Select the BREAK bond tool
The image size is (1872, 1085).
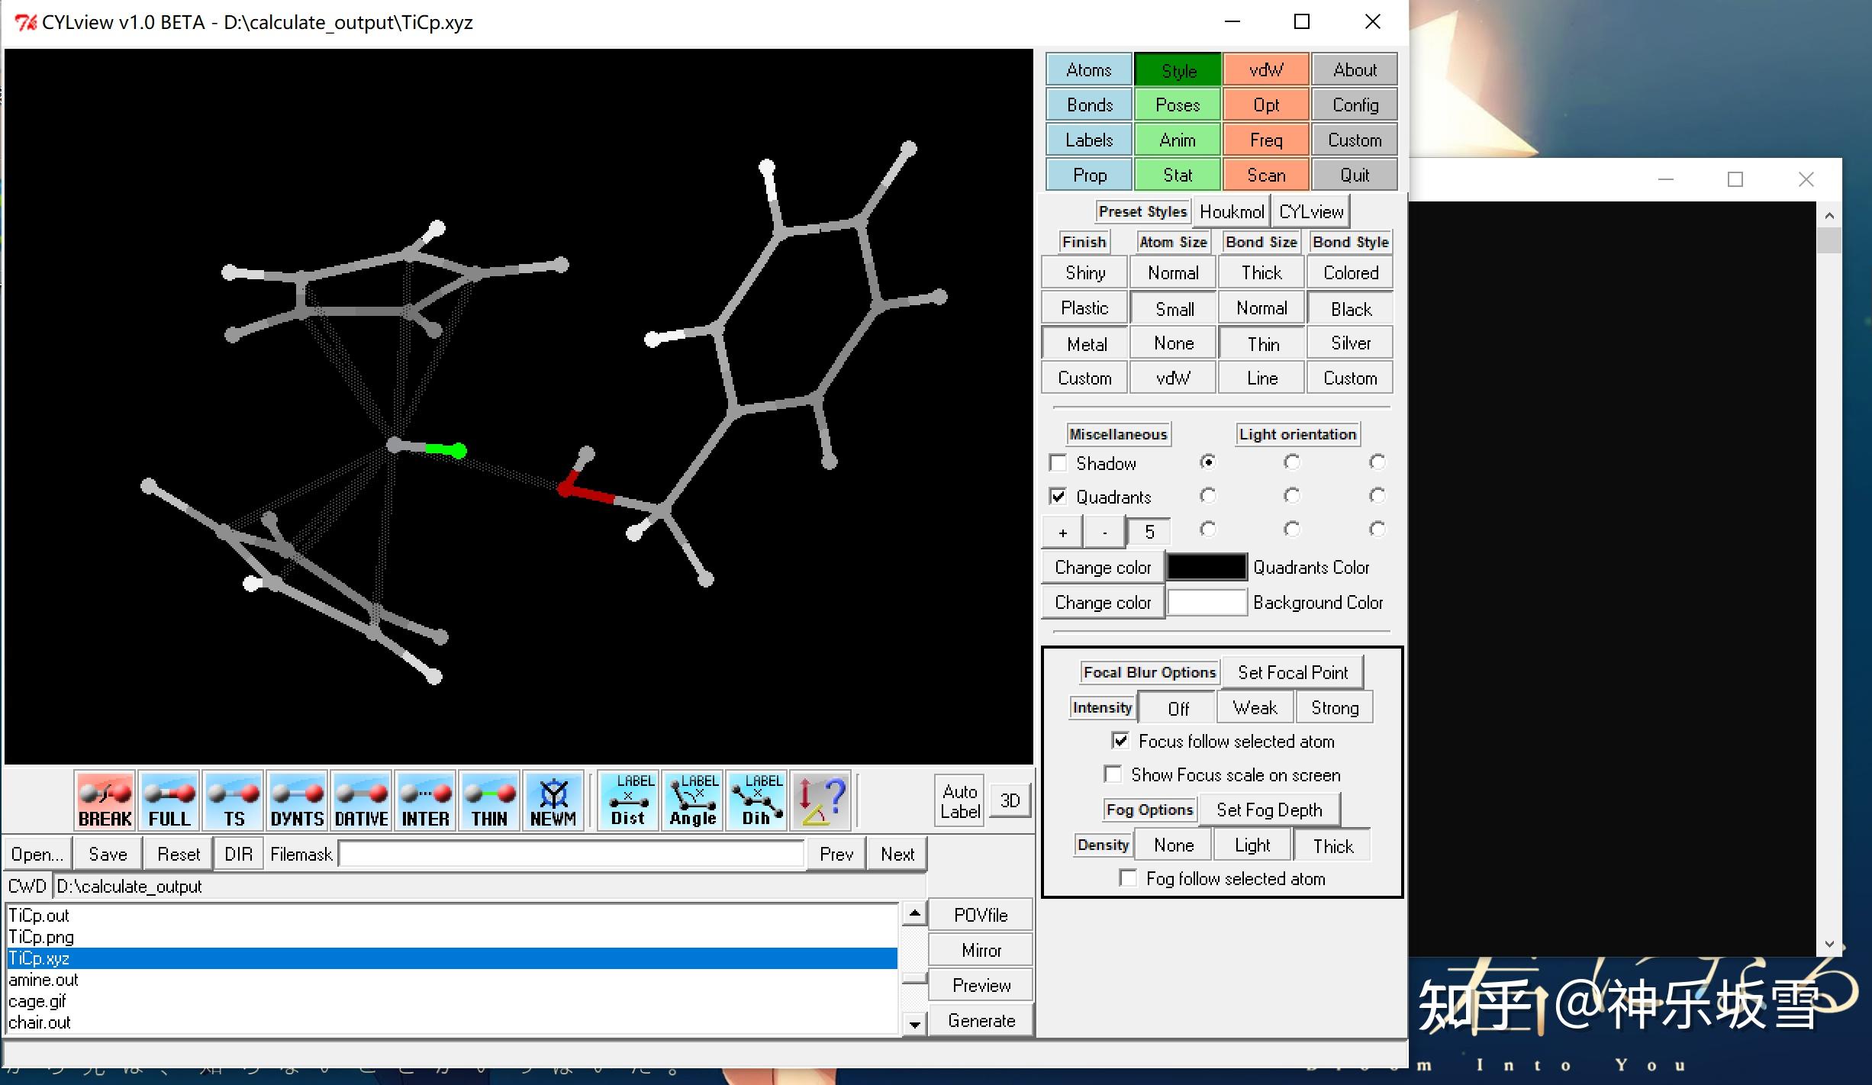pyautogui.click(x=105, y=800)
